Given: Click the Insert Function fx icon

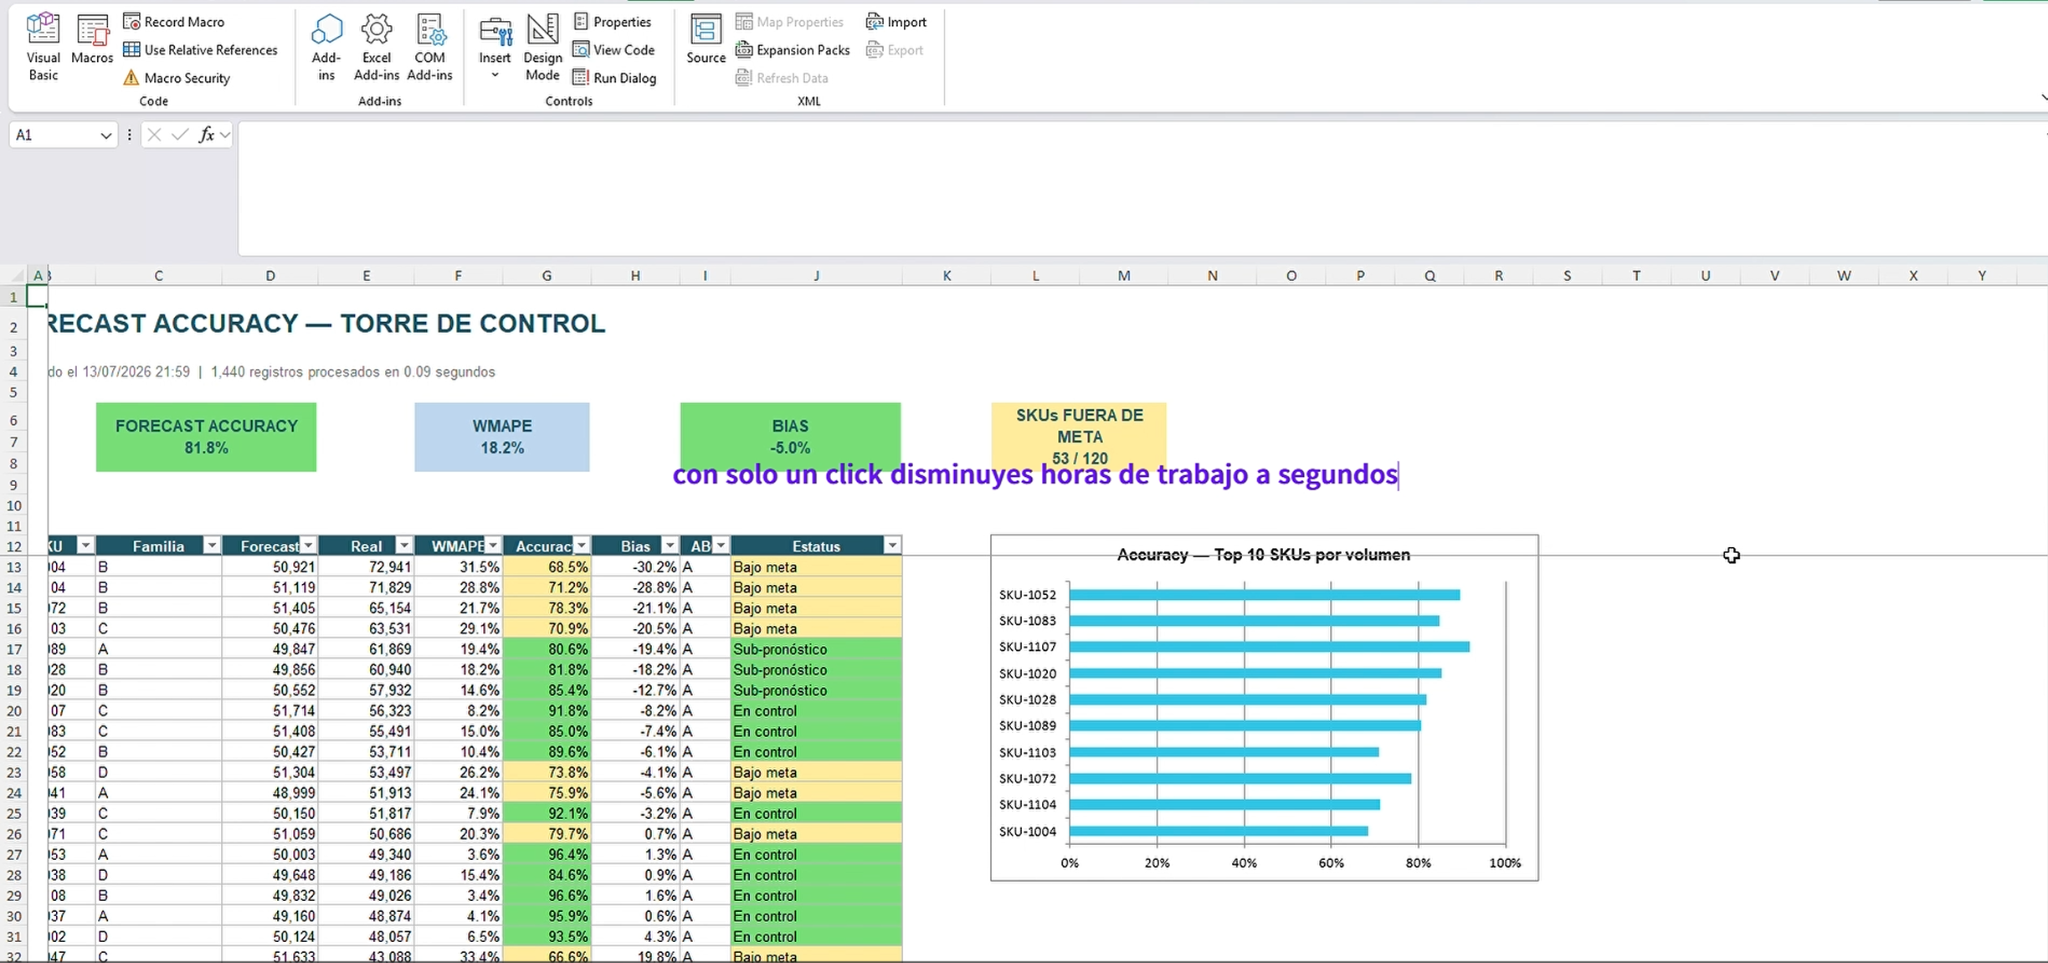Looking at the screenshot, I should [206, 135].
